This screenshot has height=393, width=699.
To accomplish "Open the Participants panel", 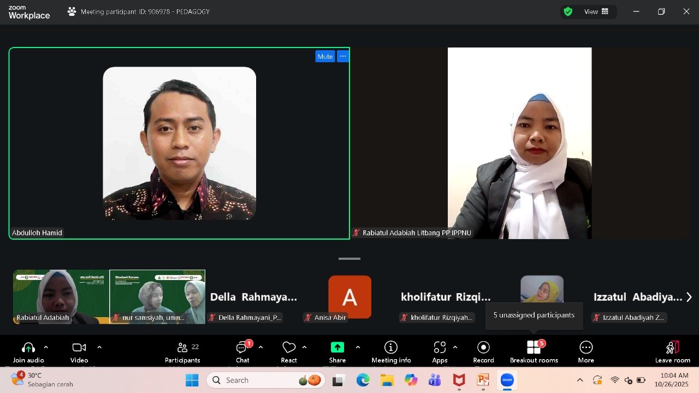I will click(x=182, y=352).
